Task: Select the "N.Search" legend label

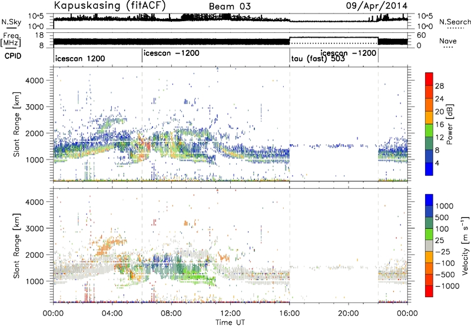Action: (x=455, y=22)
